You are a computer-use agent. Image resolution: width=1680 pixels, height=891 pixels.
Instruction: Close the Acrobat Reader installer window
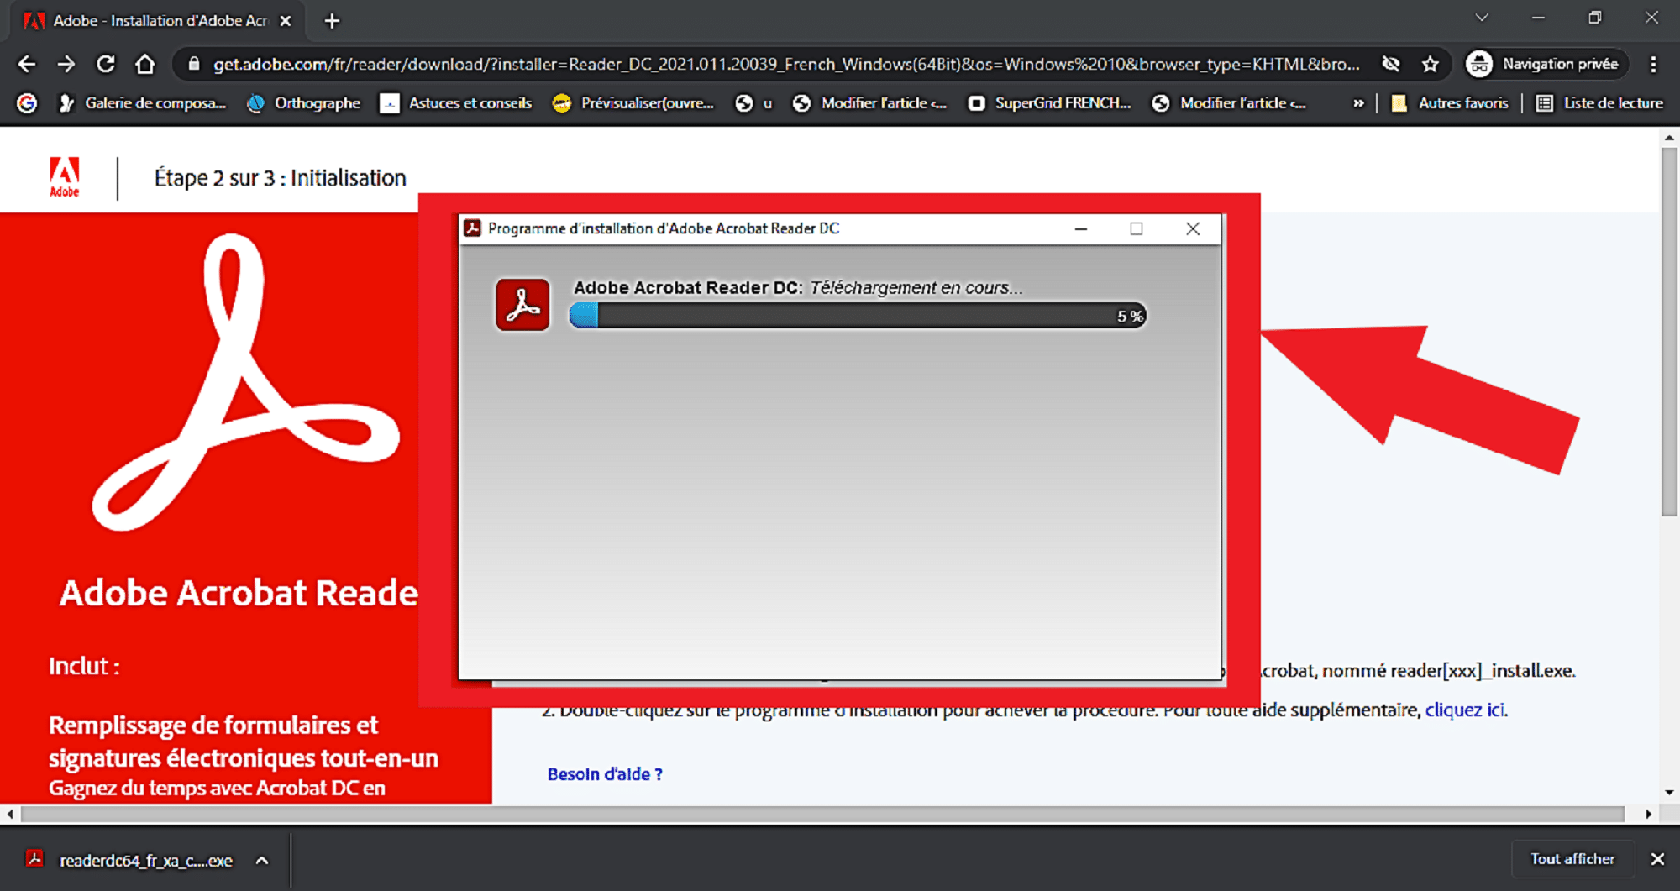click(x=1193, y=228)
